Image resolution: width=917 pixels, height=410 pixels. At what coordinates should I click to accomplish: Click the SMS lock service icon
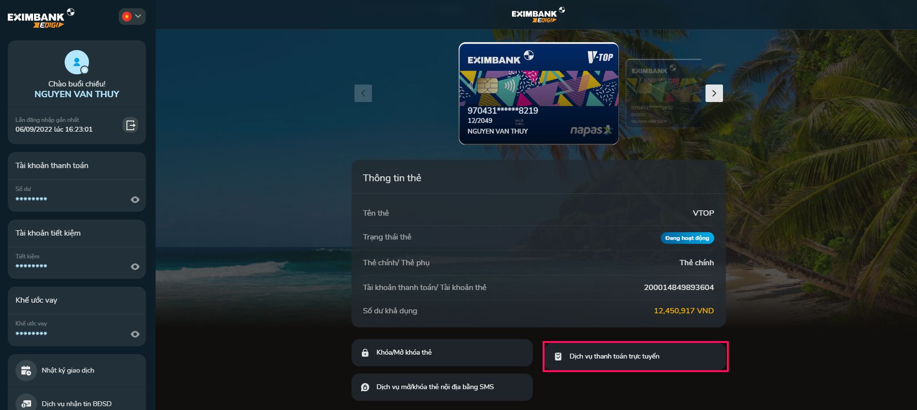point(365,387)
